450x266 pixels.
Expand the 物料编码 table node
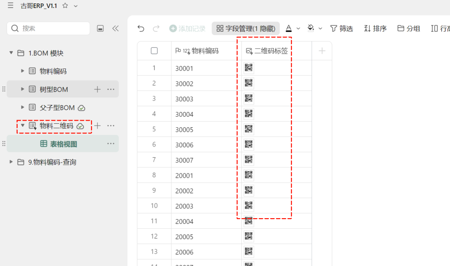point(22,71)
